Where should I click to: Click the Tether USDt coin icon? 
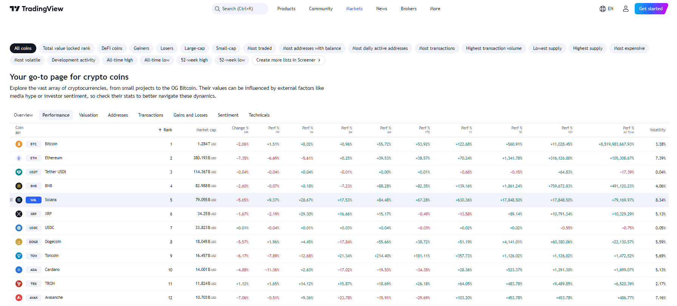pos(19,172)
